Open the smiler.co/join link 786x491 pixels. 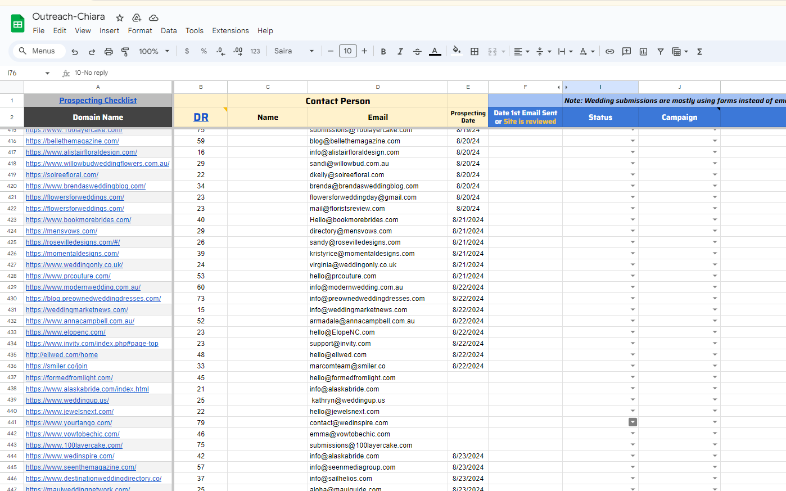(x=56, y=366)
